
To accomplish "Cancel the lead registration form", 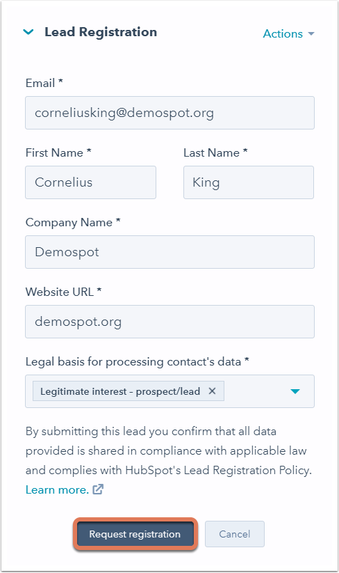I will click(x=234, y=534).
